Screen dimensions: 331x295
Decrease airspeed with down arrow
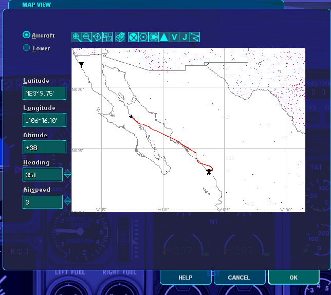click(67, 203)
